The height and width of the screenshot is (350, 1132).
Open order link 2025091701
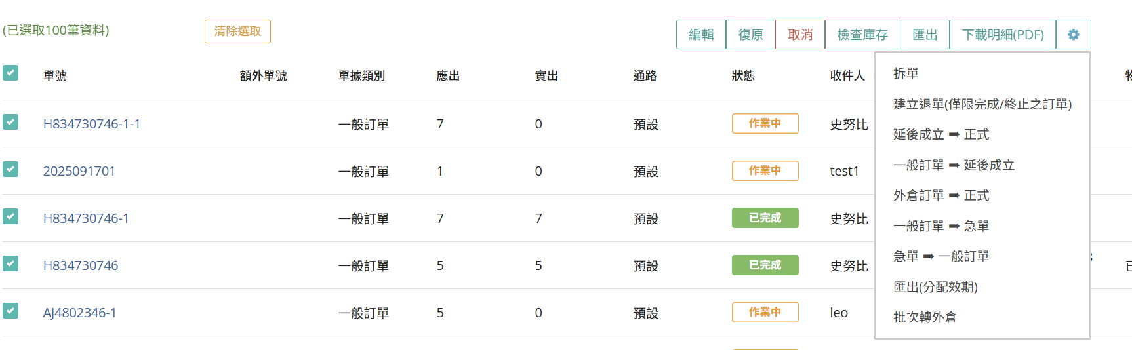(79, 171)
